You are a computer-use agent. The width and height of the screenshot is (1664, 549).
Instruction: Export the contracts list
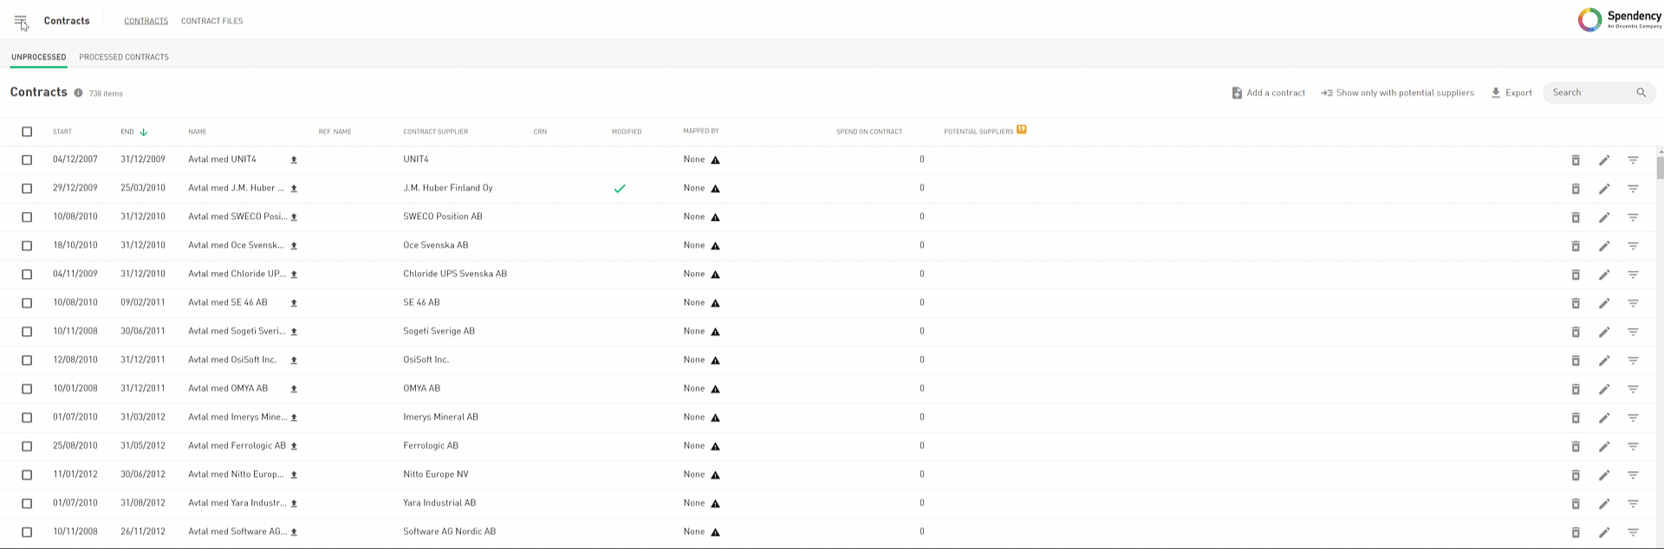pos(1511,93)
